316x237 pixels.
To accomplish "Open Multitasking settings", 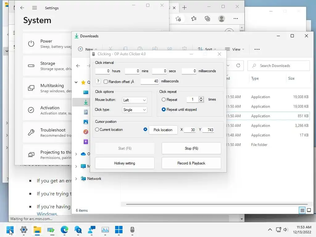I will click(x=47, y=88).
